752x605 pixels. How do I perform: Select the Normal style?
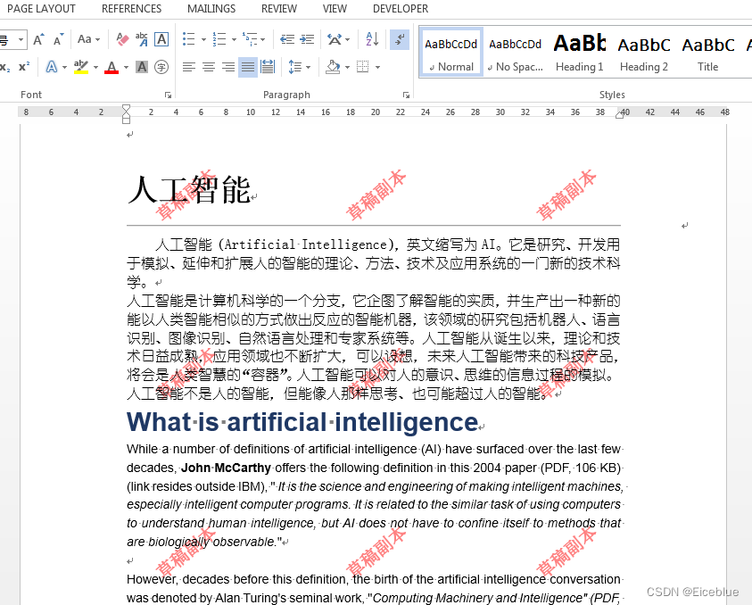450,53
